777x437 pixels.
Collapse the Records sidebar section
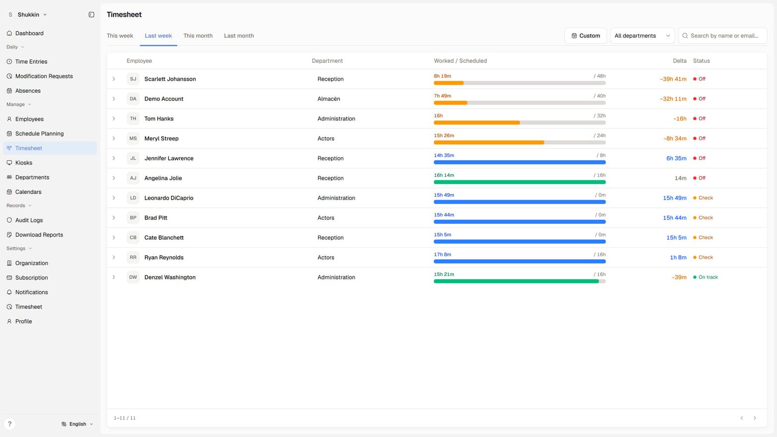(19, 206)
